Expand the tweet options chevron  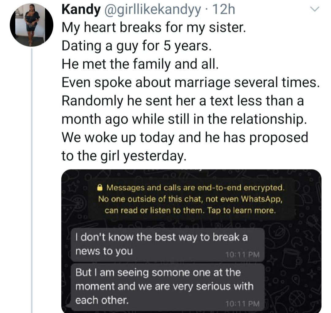click(x=314, y=9)
